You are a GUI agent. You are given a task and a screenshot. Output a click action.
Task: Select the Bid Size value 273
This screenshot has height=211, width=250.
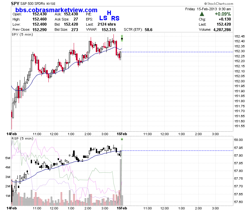pyautogui.click(x=75, y=30)
